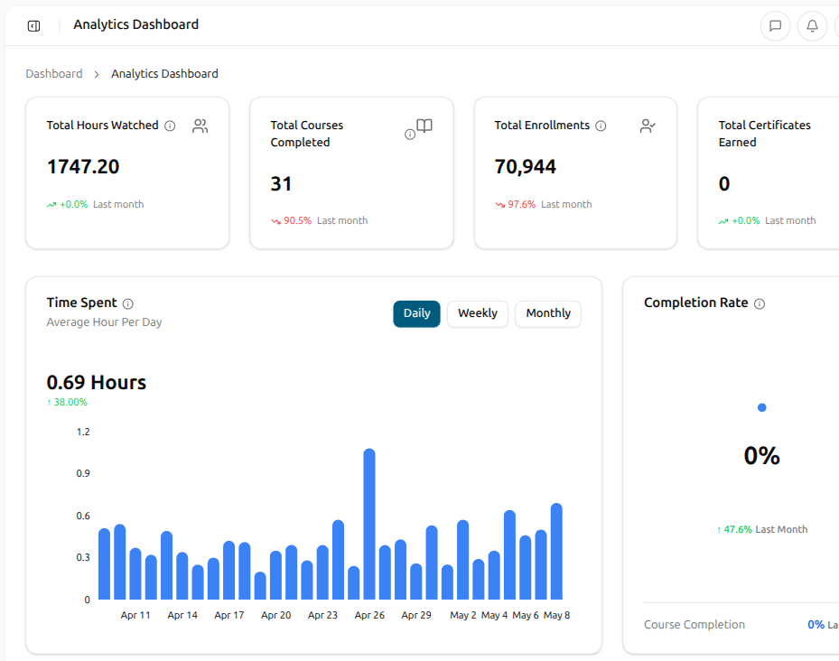Viewport: 839px width, 661px height.
Task: Click Analytics Dashboard breadcrumb item
Action: pos(164,74)
